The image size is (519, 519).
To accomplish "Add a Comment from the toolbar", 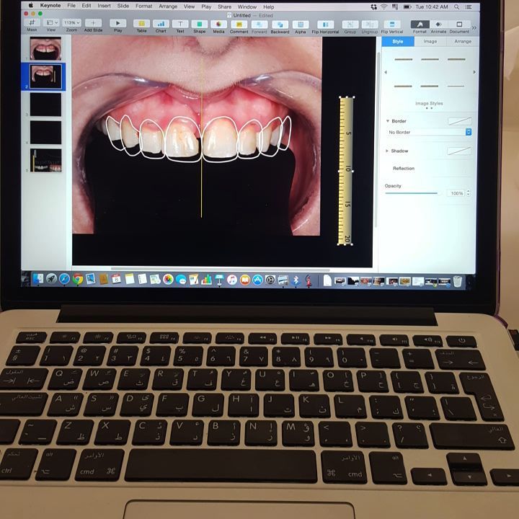I will click(x=239, y=25).
